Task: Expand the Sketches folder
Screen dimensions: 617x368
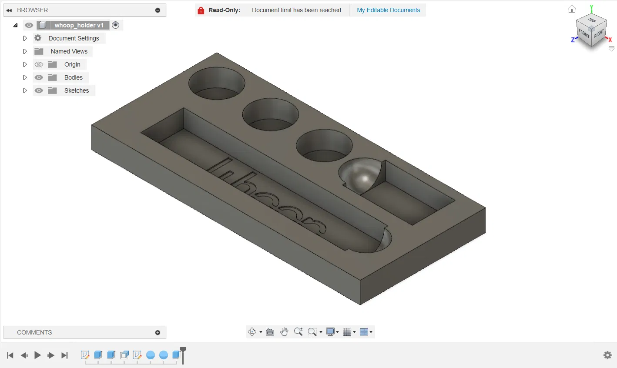Action: point(25,90)
